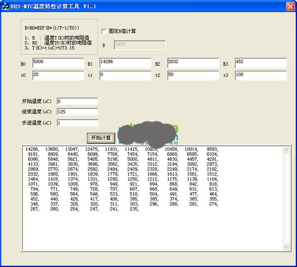The image size is (297, 267).
Task: Click the formula text R=R0*EXP(B*(1/T-1/T0))
Action: (x=52, y=28)
